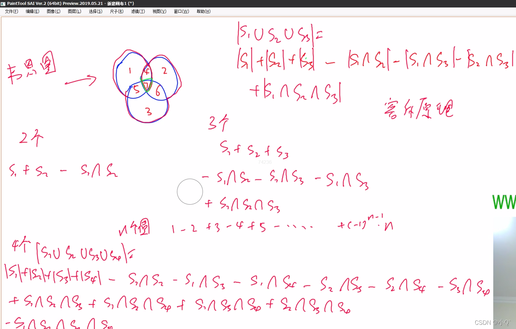Open the 编辑(E) menu
Viewport: 516px width, 329px height.
click(32, 11)
